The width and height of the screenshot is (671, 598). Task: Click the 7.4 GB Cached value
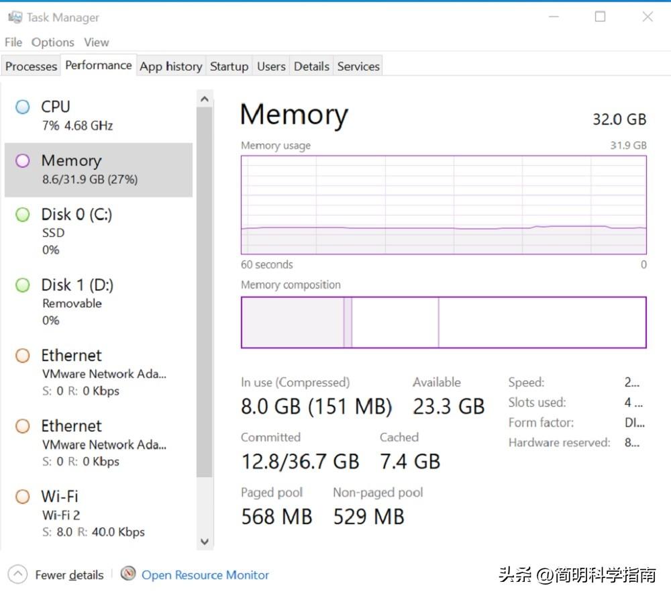click(410, 462)
